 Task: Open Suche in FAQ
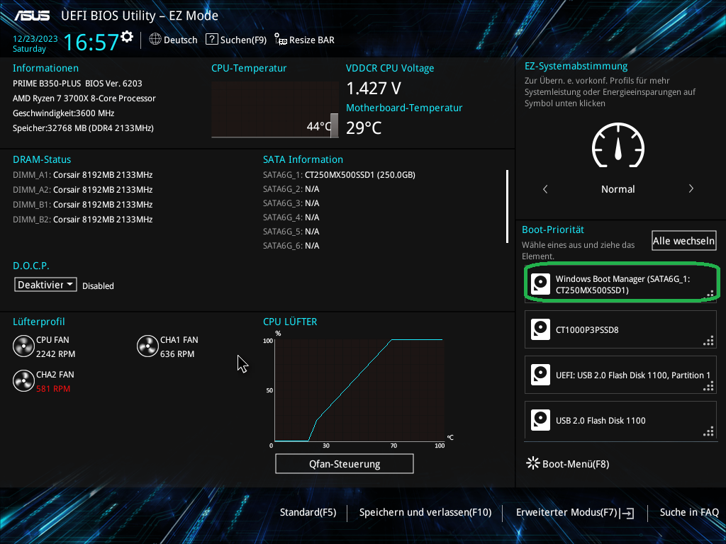pyautogui.click(x=689, y=512)
